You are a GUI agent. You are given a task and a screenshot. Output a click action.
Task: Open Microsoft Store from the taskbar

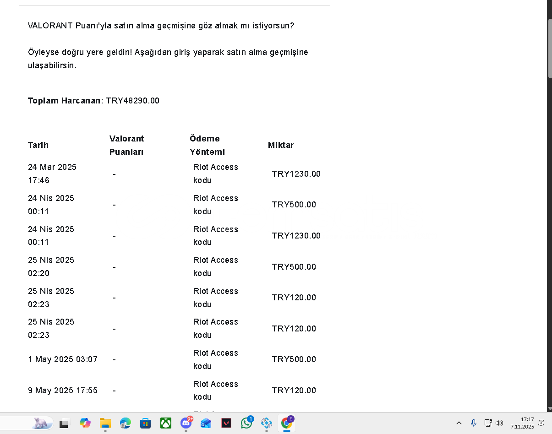146,423
